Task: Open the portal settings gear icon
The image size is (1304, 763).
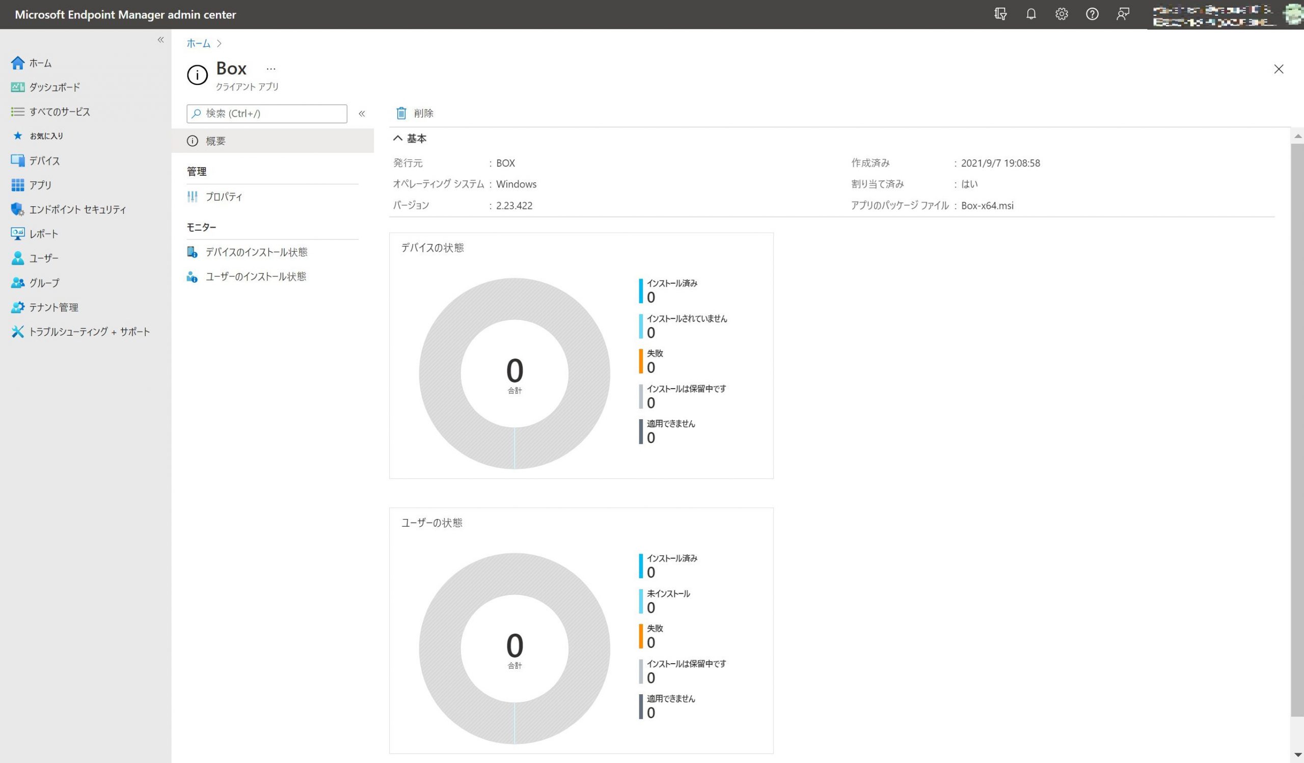Action: click(x=1062, y=14)
